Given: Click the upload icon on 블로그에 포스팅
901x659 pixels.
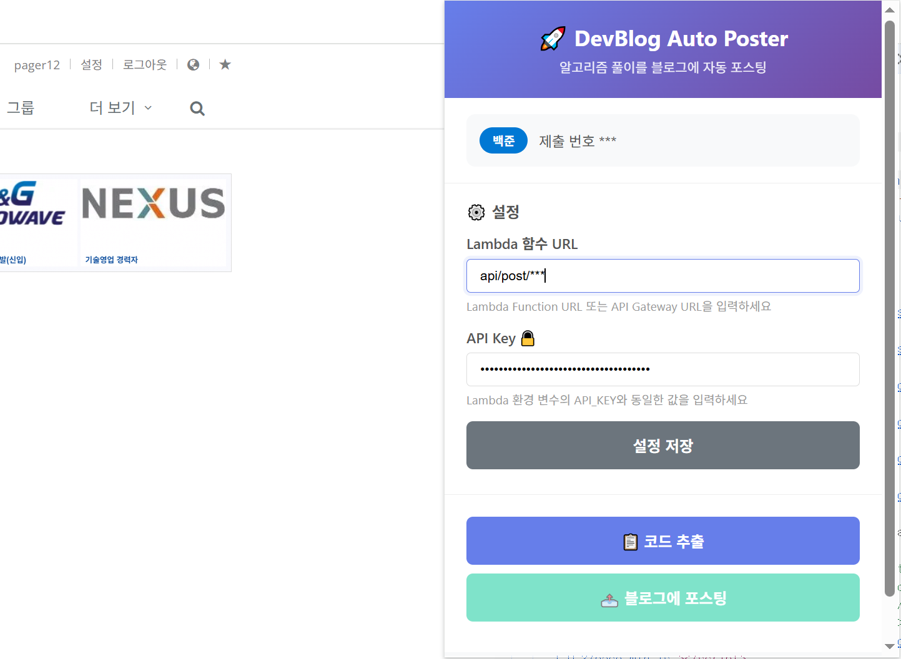Looking at the screenshot, I should (x=609, y=599).
